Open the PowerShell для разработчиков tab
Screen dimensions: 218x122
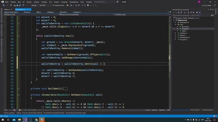[x=54, y=113]
